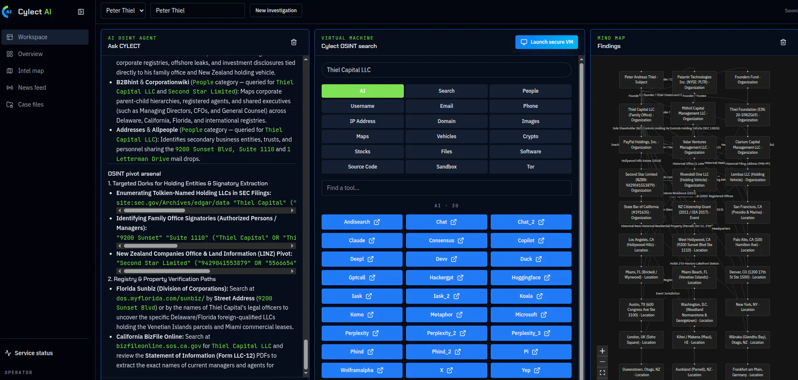Open Microsoft external link icon
This screenshot has height=380, width=798.
point(544,315)
